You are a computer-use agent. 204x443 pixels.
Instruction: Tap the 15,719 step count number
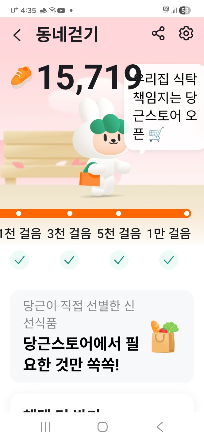(89, 78)
